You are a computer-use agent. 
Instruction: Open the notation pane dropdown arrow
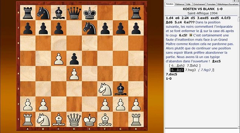(234, 1)
